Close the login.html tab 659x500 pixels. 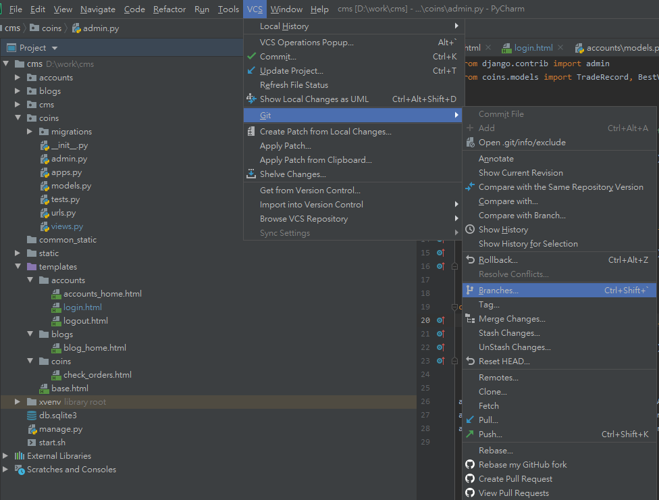coord(560,47)
